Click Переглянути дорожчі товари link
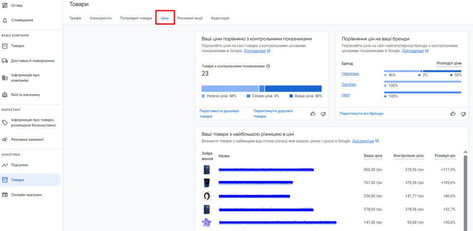473x231 pixels. tap(273, 113)
